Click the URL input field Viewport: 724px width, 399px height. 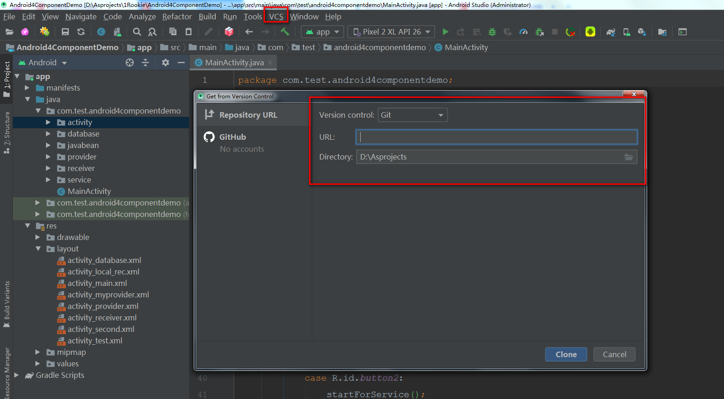tap(496, 137)
